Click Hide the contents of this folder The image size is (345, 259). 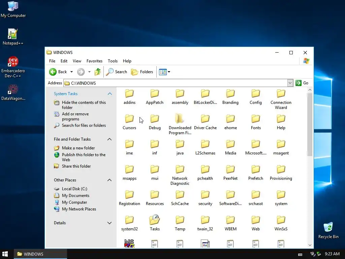pyautogui.click(x=80, y=105)
